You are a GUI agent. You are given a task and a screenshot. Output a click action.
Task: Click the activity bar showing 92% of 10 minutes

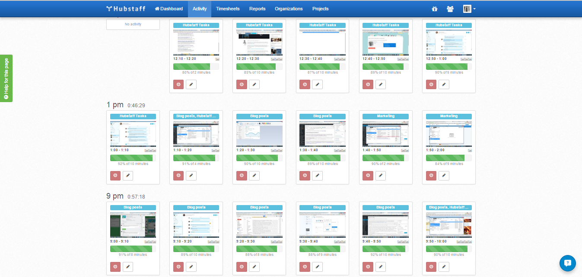tap(133, 158)
